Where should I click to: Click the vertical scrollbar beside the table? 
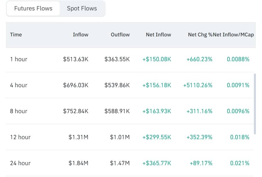255,104
